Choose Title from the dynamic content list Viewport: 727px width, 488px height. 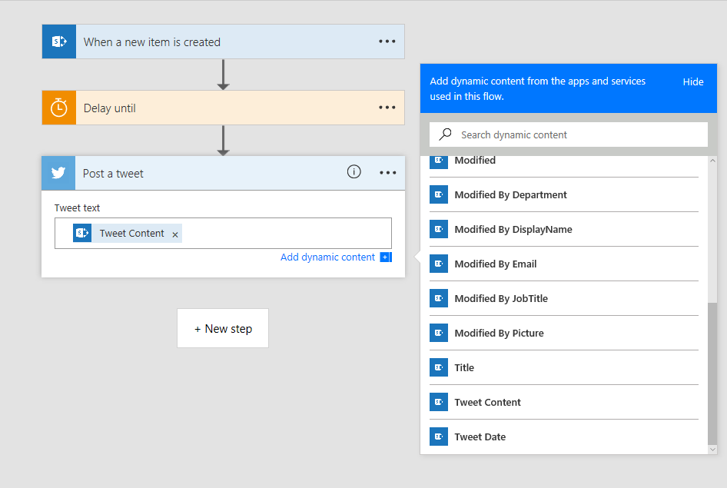tap(464, 367)
